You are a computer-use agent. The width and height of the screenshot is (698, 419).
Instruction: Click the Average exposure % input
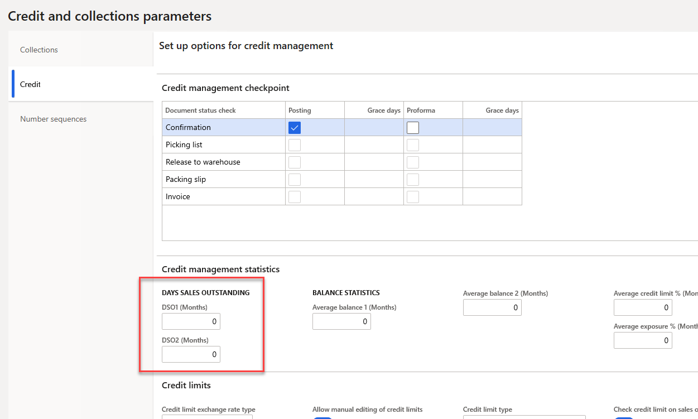click(643, 340)
